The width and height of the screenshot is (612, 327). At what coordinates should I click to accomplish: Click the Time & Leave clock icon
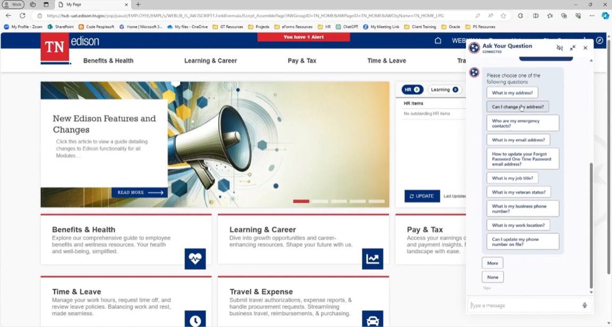click(x=195, y=320)
